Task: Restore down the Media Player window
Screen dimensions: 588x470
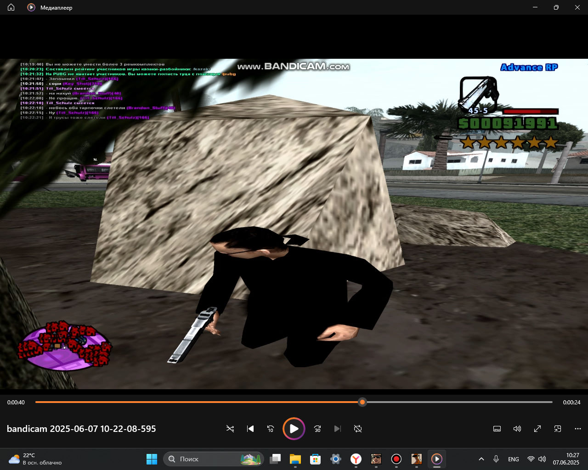Action: click(556, 7)
